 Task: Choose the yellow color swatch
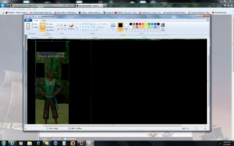click(x=146, y=24)
